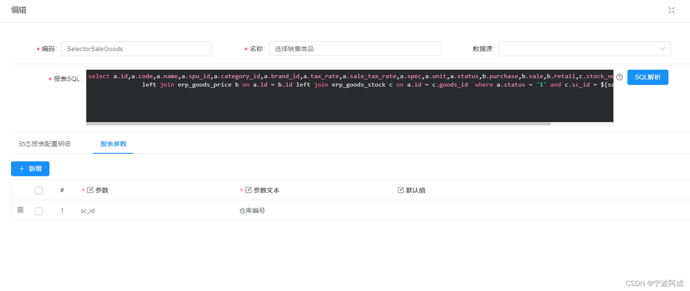
Task: Click the 名称 input field with 选择销售商品
Action: (355, 49)
